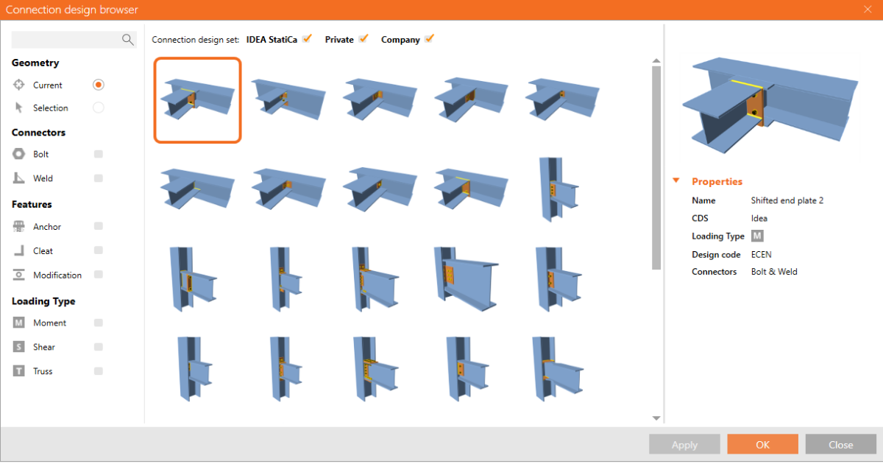Select third thumbnail in second row

click(380, 189)
